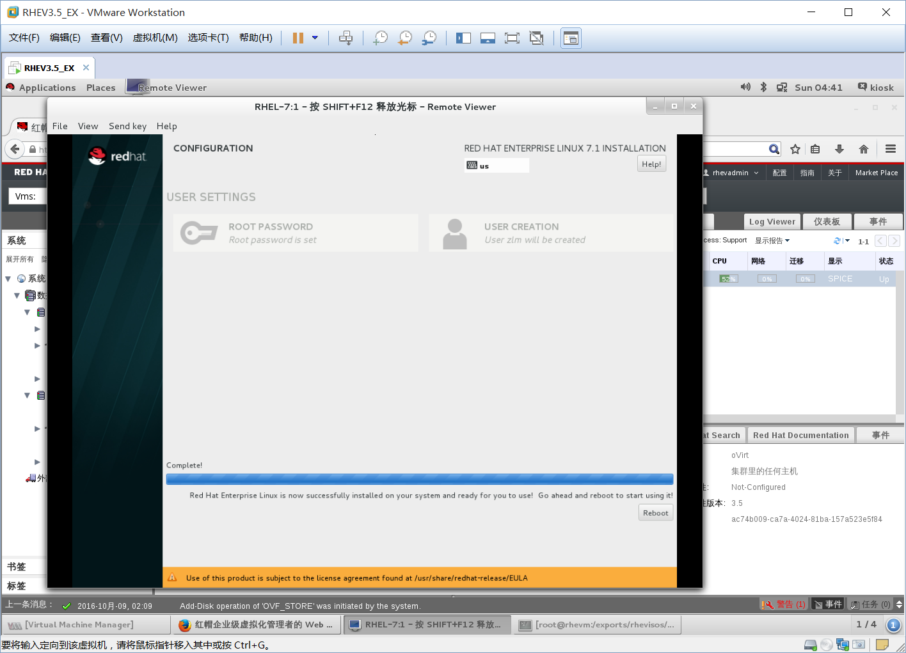Bookmark this page with star icon
Image resolution: width=906 pixels, height=653 pixels.
click(x=795, y=149)
